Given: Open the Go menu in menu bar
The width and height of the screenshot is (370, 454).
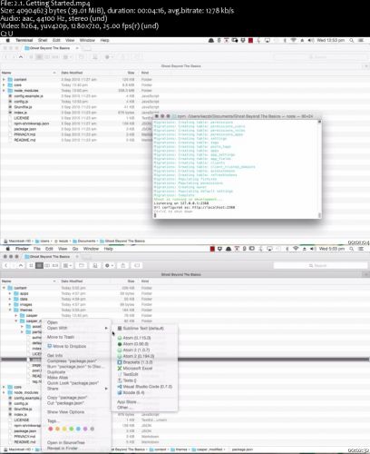Looking at the screenshot, I should click(75, 249).
